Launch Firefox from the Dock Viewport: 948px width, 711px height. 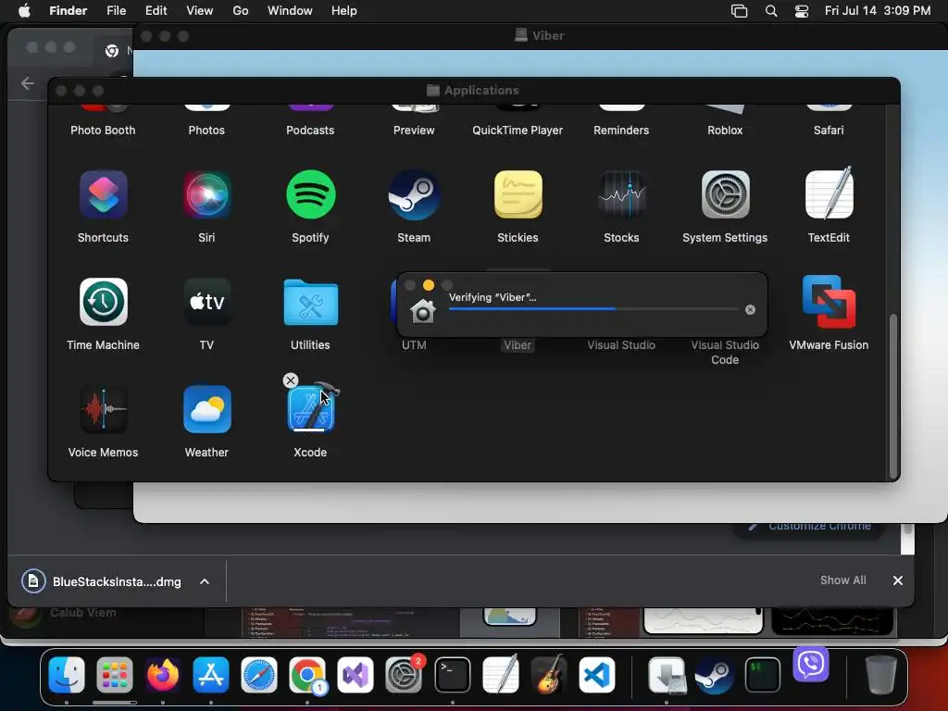(x=163, y=675)
